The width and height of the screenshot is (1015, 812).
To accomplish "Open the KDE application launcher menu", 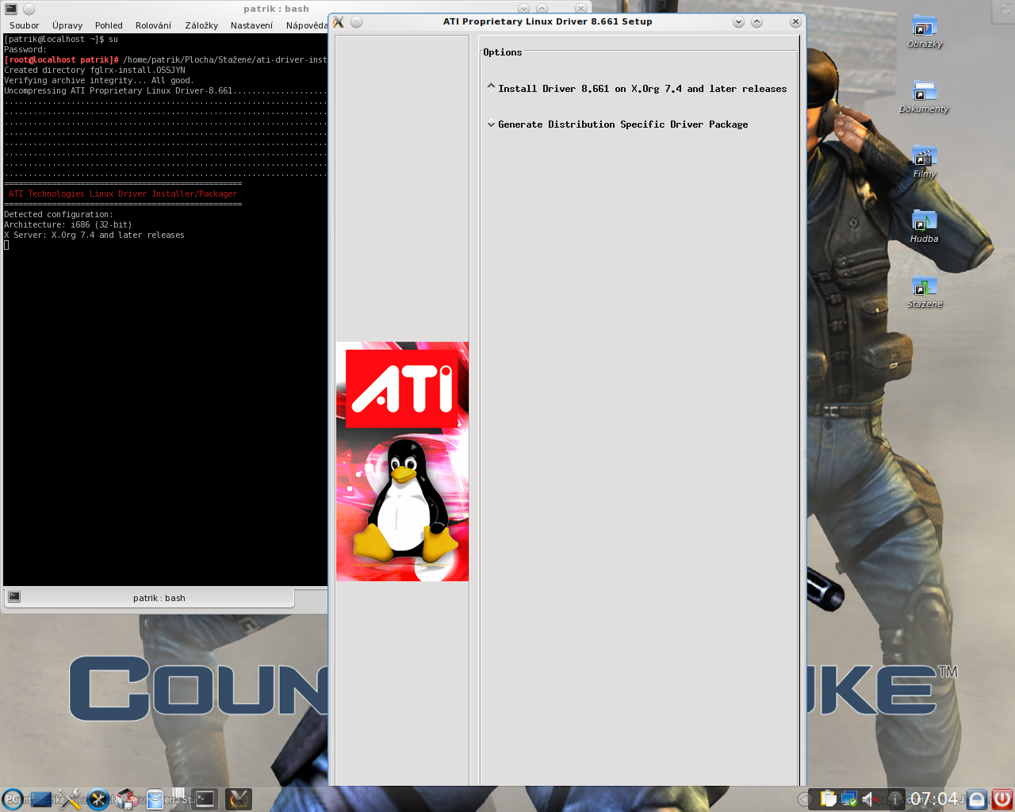I will point(13,799).
